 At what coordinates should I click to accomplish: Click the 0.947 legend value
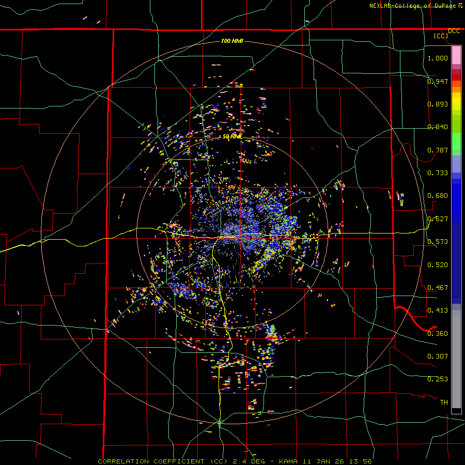[x=438, y=81]
